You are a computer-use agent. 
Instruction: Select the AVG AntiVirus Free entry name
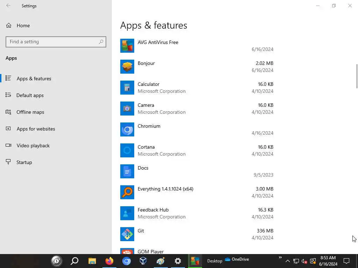tap(158, 42)
